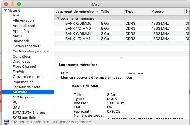Screen dimensions: 190x125
Task: Select Imprimantes in the sidebar
Action: (23, 82)
